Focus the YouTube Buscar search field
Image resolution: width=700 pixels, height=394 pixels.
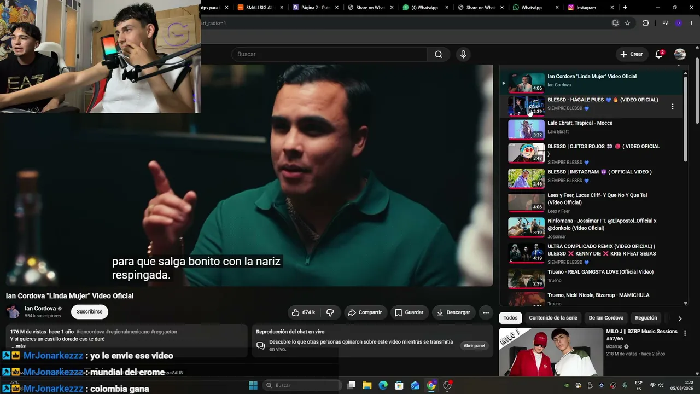point(329,54)
